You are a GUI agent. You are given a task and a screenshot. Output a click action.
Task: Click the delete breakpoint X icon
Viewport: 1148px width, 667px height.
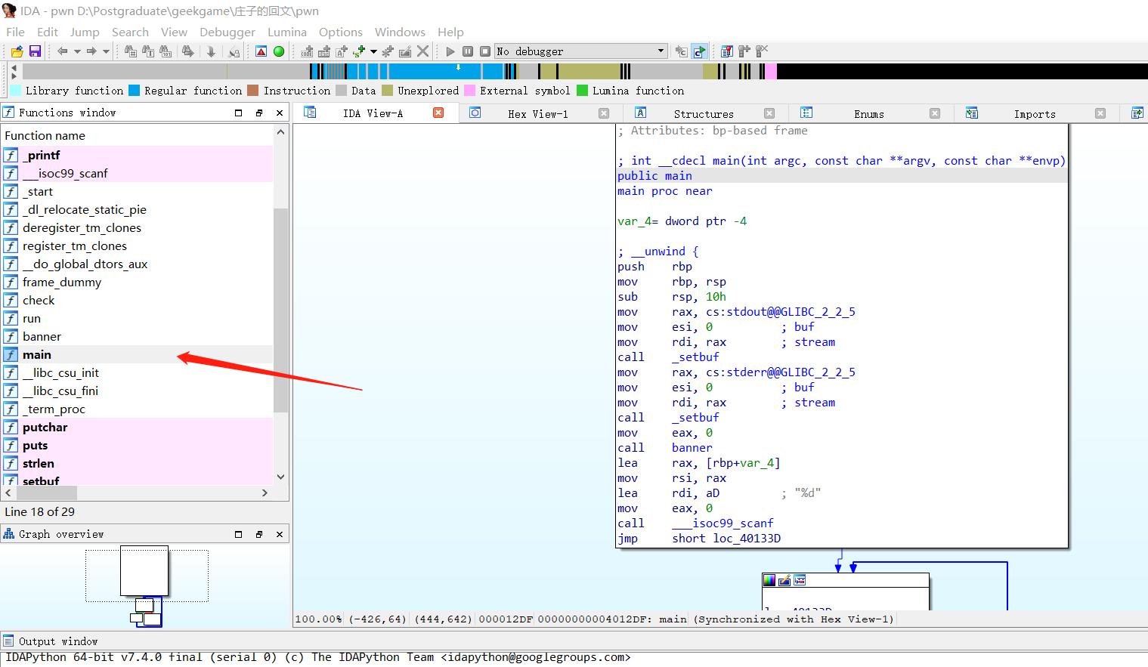[x=762, y=51]
